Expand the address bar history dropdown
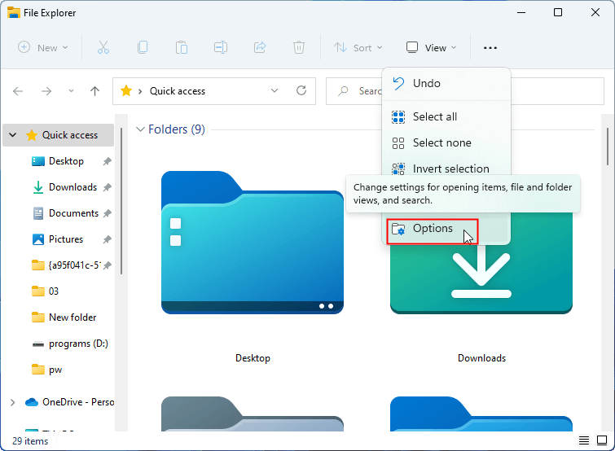Screen dimensions: 615x451 pos(275,90)
